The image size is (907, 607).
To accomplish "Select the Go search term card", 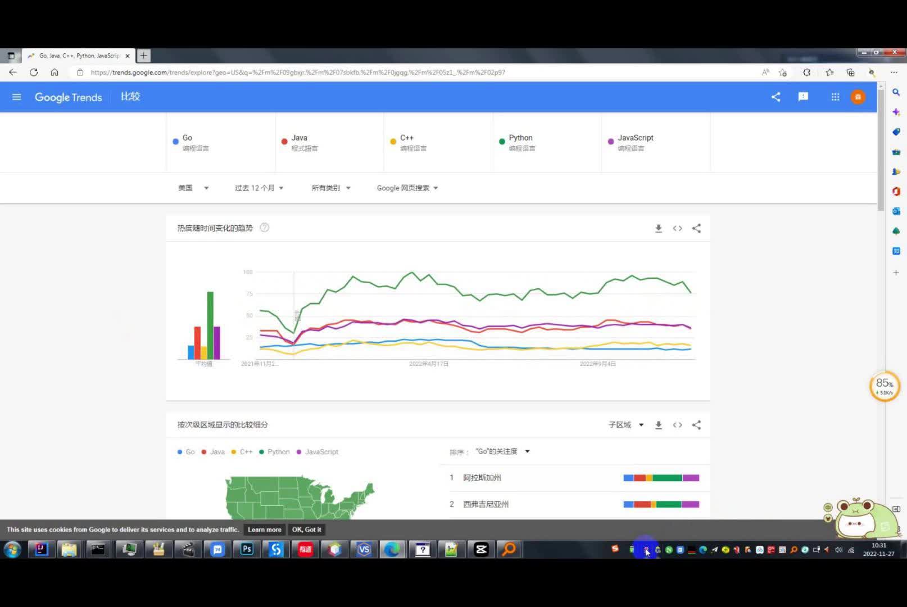I will coord(221,142).
